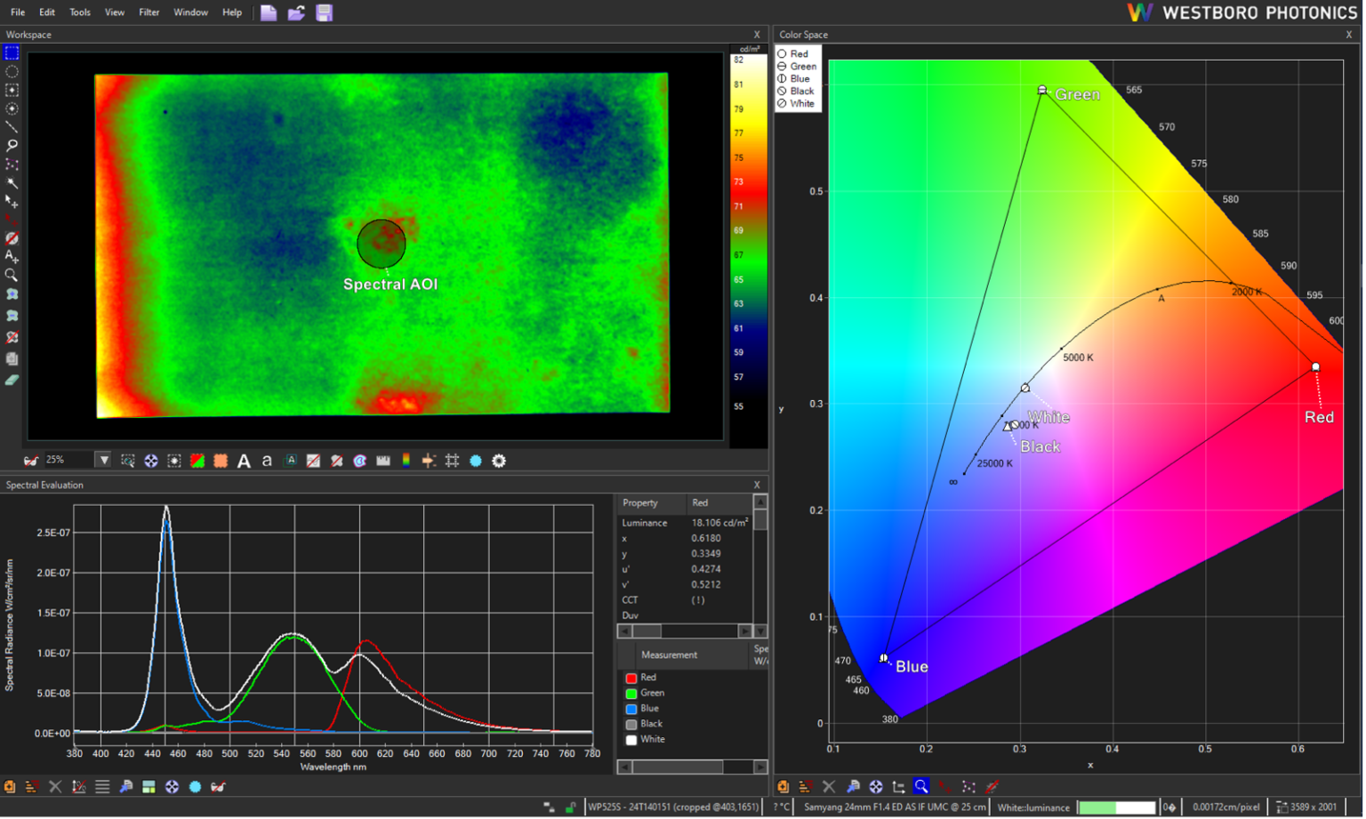
Task: Click the Luminance value 18.106 cd/m²
Action: [x=719, y=524]
